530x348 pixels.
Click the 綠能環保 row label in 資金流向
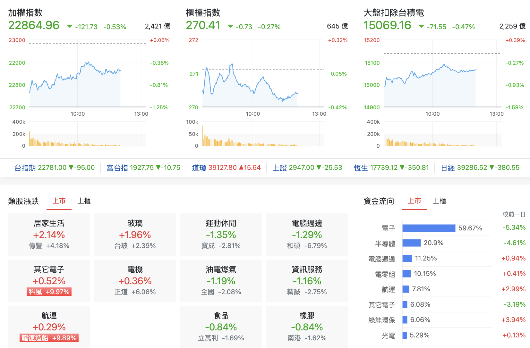pos(382,320)
